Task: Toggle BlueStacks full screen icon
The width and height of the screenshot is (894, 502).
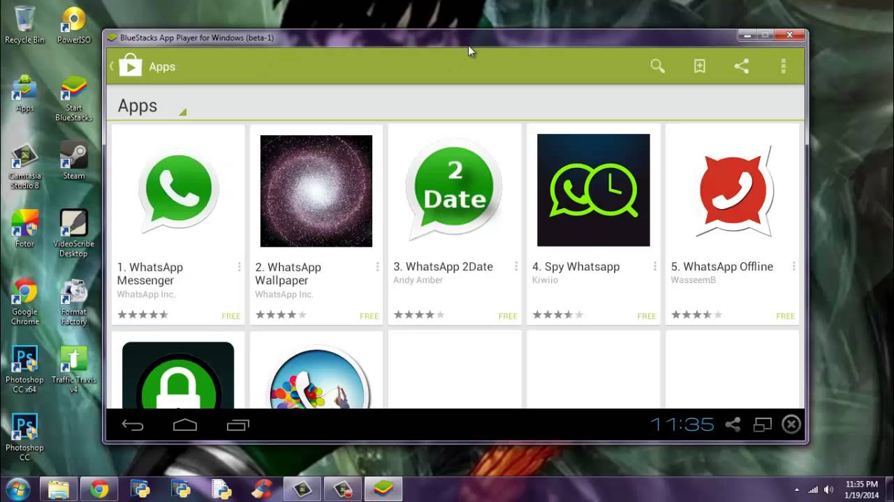Action: 762,425
